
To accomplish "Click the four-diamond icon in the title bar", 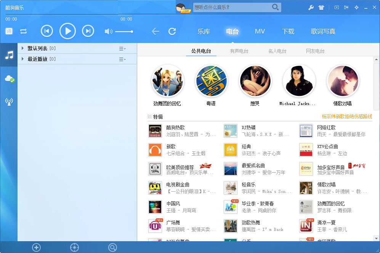I will (356, 8).
